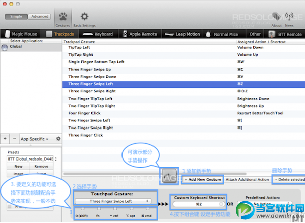
Task: Select Three Finger Swipe Left row
Action: [x=184, y=84]
